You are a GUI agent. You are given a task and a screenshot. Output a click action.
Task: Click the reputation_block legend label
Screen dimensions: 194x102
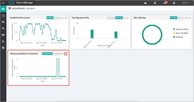coord(182,29)
